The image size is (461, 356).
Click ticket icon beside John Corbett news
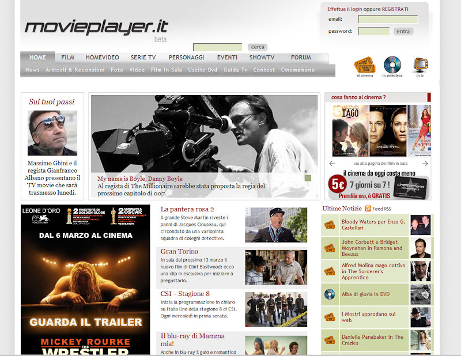coord(329,248)
